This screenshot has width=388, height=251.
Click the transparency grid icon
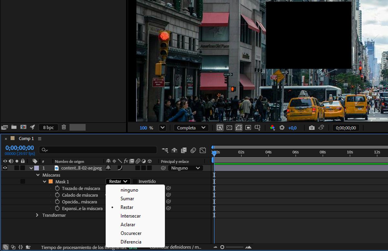click(x=229, y=128)
